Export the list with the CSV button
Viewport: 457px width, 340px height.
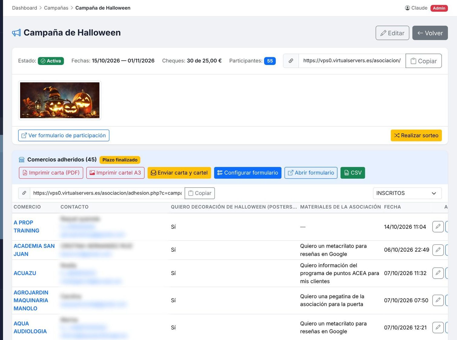(x=353, y=173)
